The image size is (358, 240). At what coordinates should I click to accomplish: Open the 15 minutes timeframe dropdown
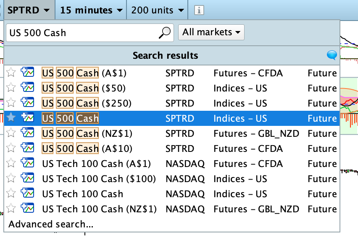[x=91, y=10]
